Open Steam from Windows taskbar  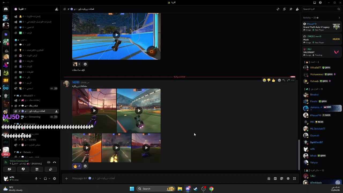pyautogui.click(x=196, y=189)
